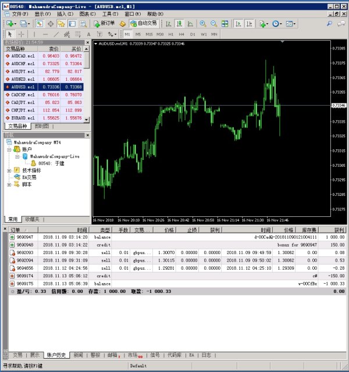Select the crosshair cursor tool
Viewport: 349px width, 372px height.
pos(22,34)
